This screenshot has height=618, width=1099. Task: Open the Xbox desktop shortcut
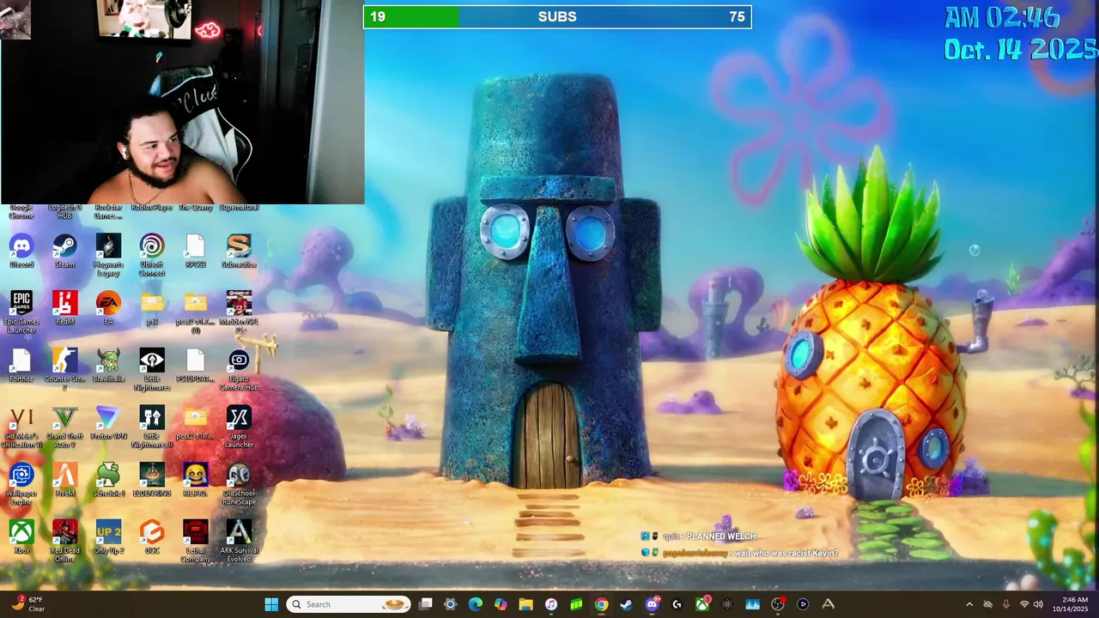[x=21, y=536]
